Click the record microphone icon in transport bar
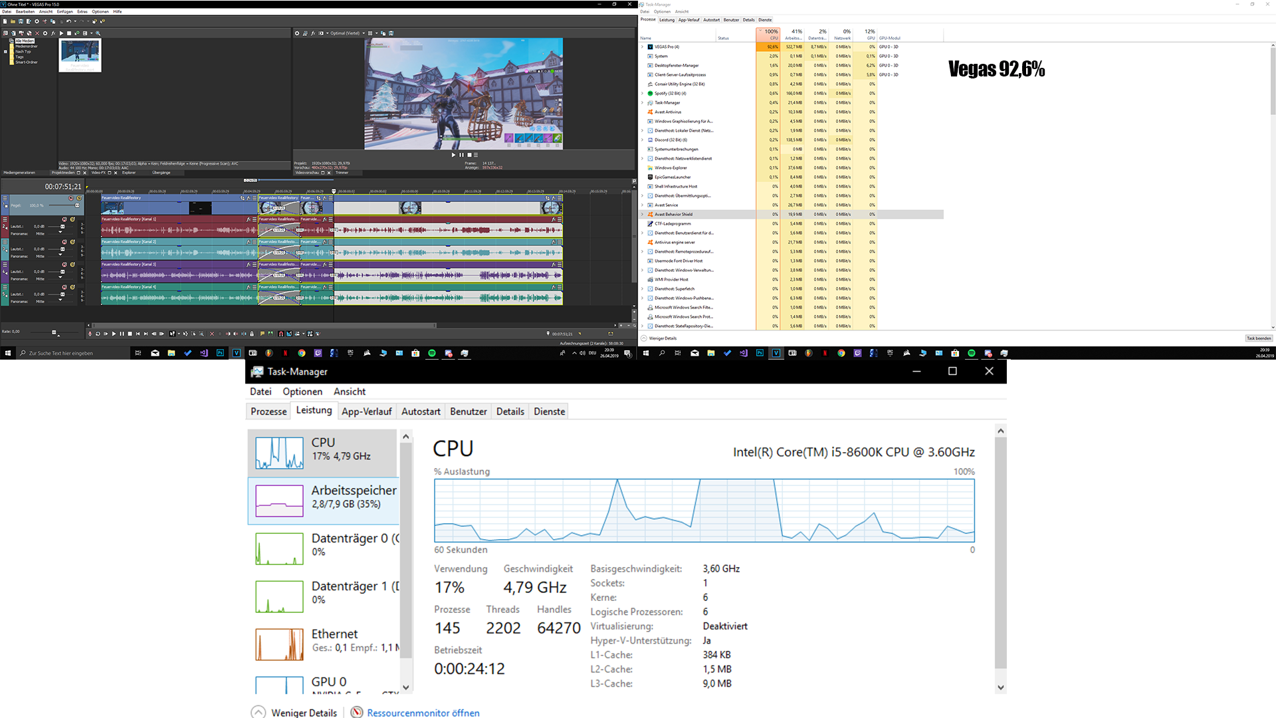This screenshot has width=1276, height=718. [x=90, y=334]
